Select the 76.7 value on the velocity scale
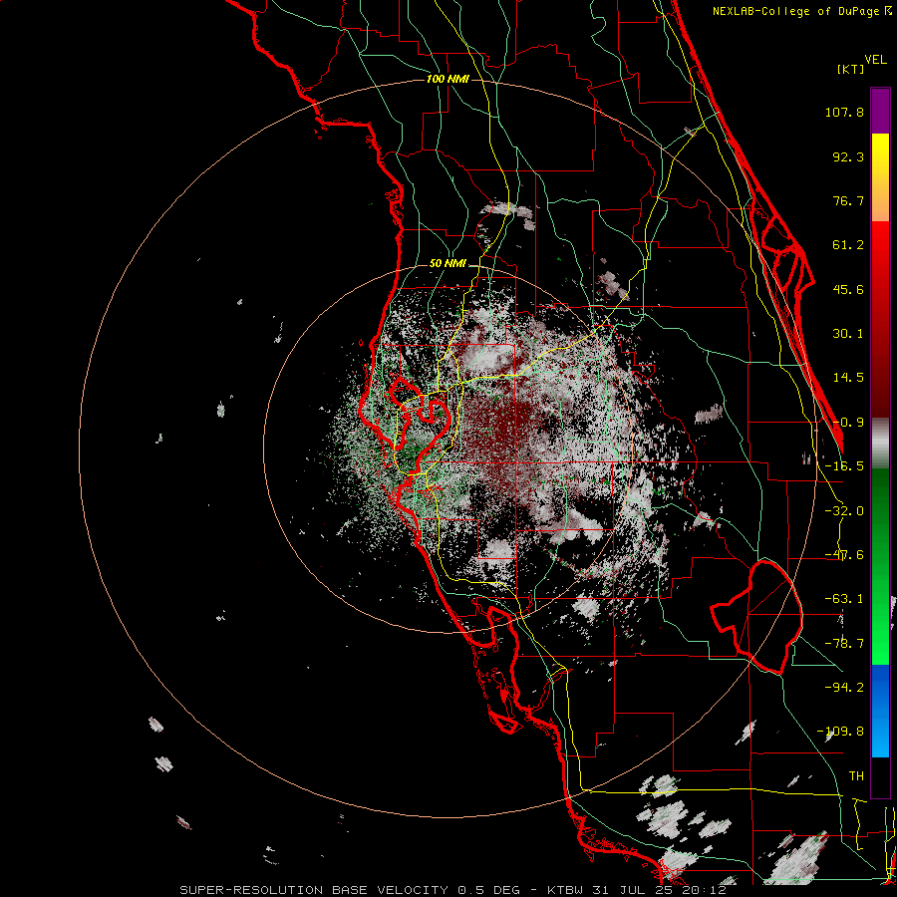 click(848, 200)
